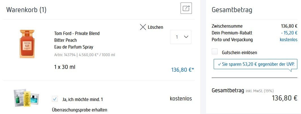Click the Überraschungsprobe erhalten text

(x=80, y=110)
